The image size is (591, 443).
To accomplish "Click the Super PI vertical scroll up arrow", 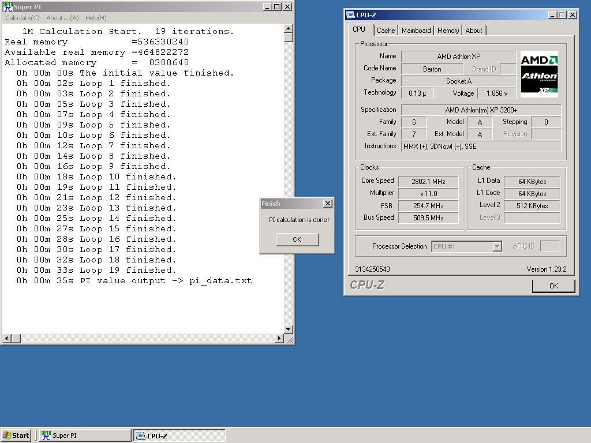I will (289, 28).
